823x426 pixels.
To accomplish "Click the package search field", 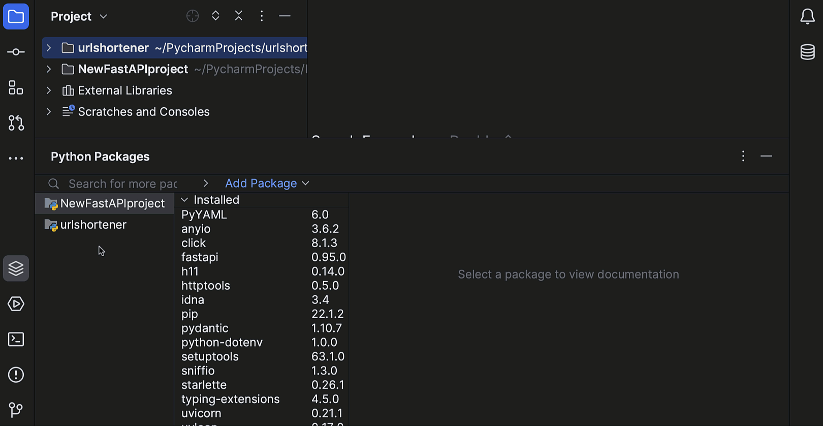I will tap(122, 184).
